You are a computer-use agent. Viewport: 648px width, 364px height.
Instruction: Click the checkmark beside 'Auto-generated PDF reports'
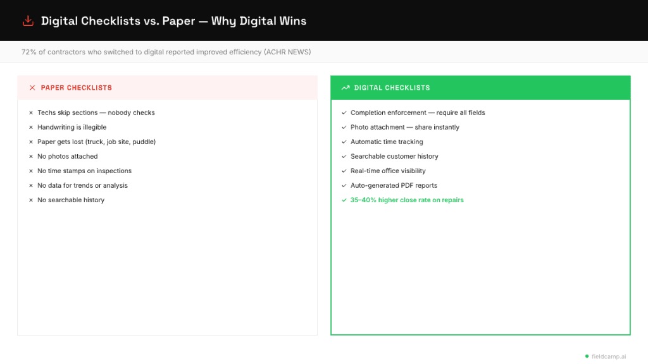click(x=344, y=185)
